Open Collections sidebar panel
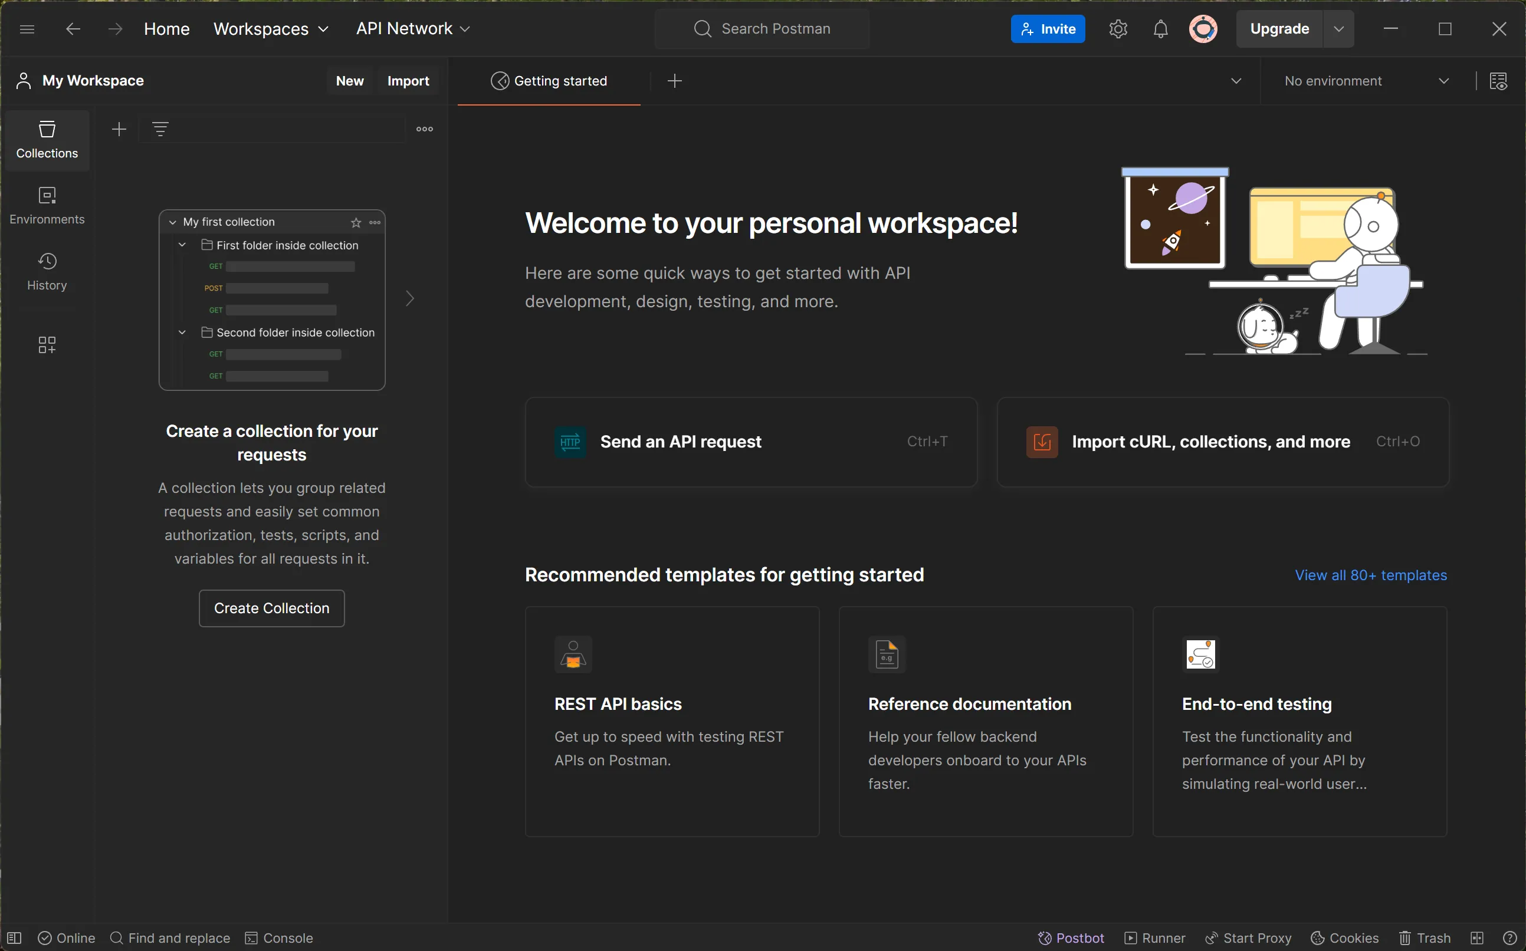 click(x=47, y=140)
